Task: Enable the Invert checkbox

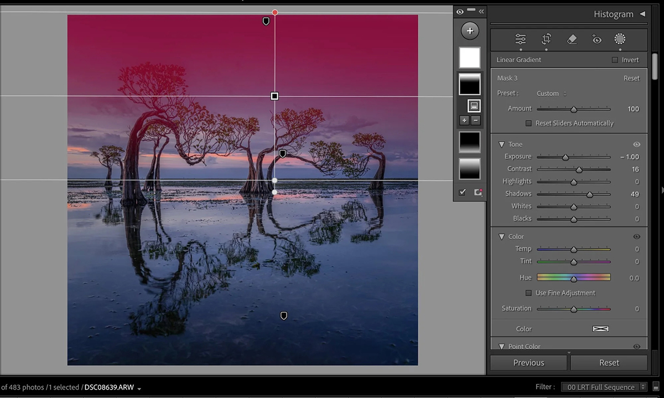Action: coord(615,60)
